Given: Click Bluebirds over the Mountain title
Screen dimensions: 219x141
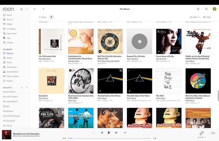Looking at the screenshot, I should [26, 134].
